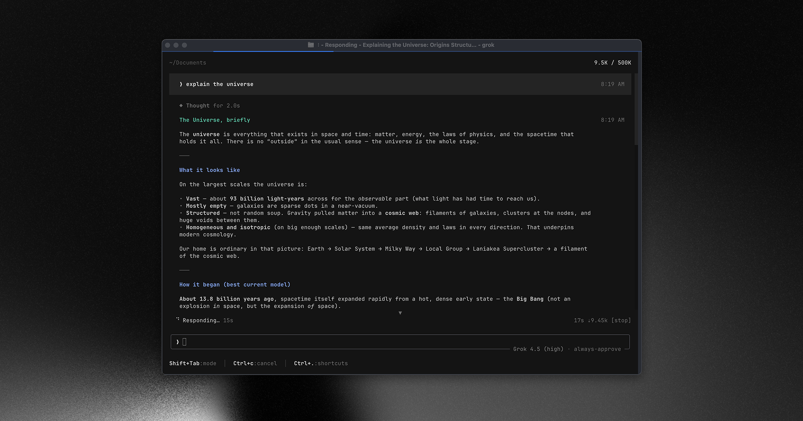The height and width of the screenshot is (421, 803).
Task: Click the 'Ctrl+.:shortcuts' hint
Action: [x=321, y=363]
